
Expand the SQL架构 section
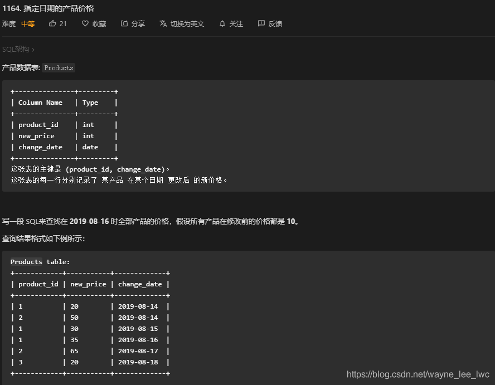click(18, 49)
